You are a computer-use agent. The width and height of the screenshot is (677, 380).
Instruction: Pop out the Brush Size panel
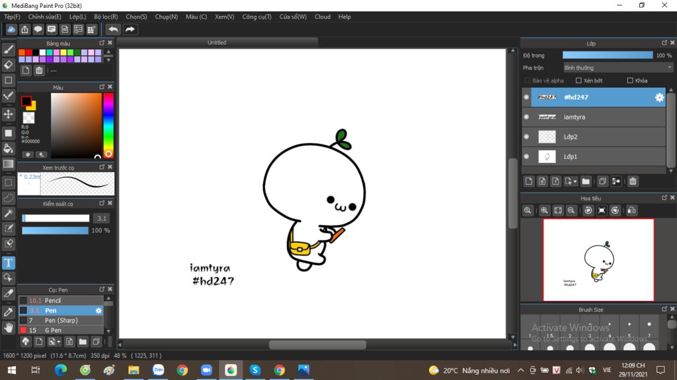pos(664,309)
